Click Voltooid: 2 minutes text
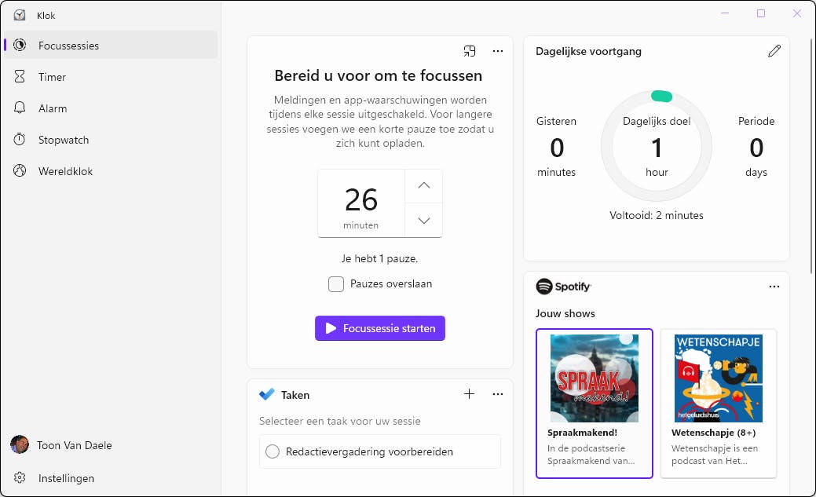The height and width of the screenshot is (497, 816). click(657, 215)
